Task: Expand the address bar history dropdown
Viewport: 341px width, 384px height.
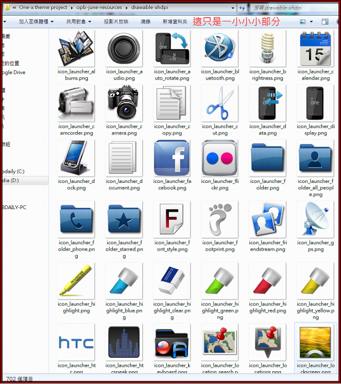Action: pyautogui.click(x=233, y=8)
